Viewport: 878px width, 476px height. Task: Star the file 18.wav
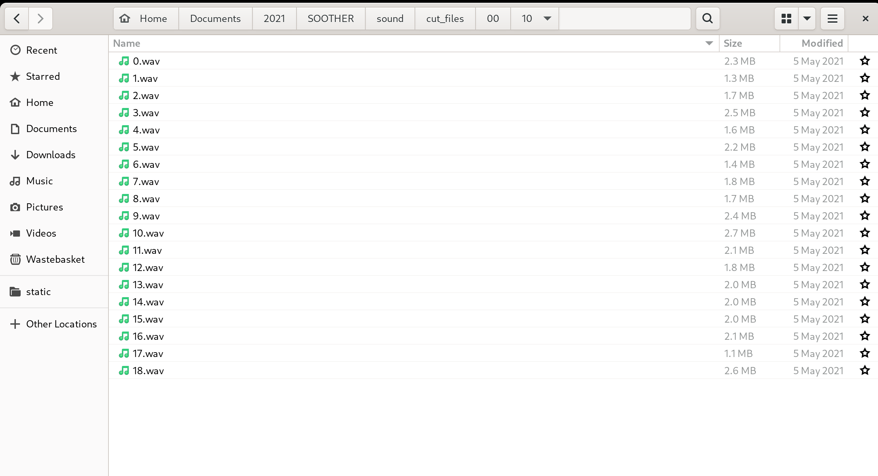click(864, 370)
